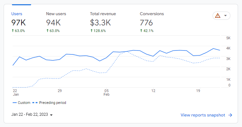The width and height of the screenshot is (242, 127).
Task: Click the 29 date axis label
Action: coord(60,91)
